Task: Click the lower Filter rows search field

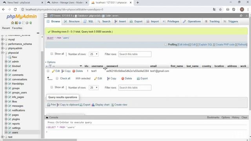Action: (x=135, y=88)
